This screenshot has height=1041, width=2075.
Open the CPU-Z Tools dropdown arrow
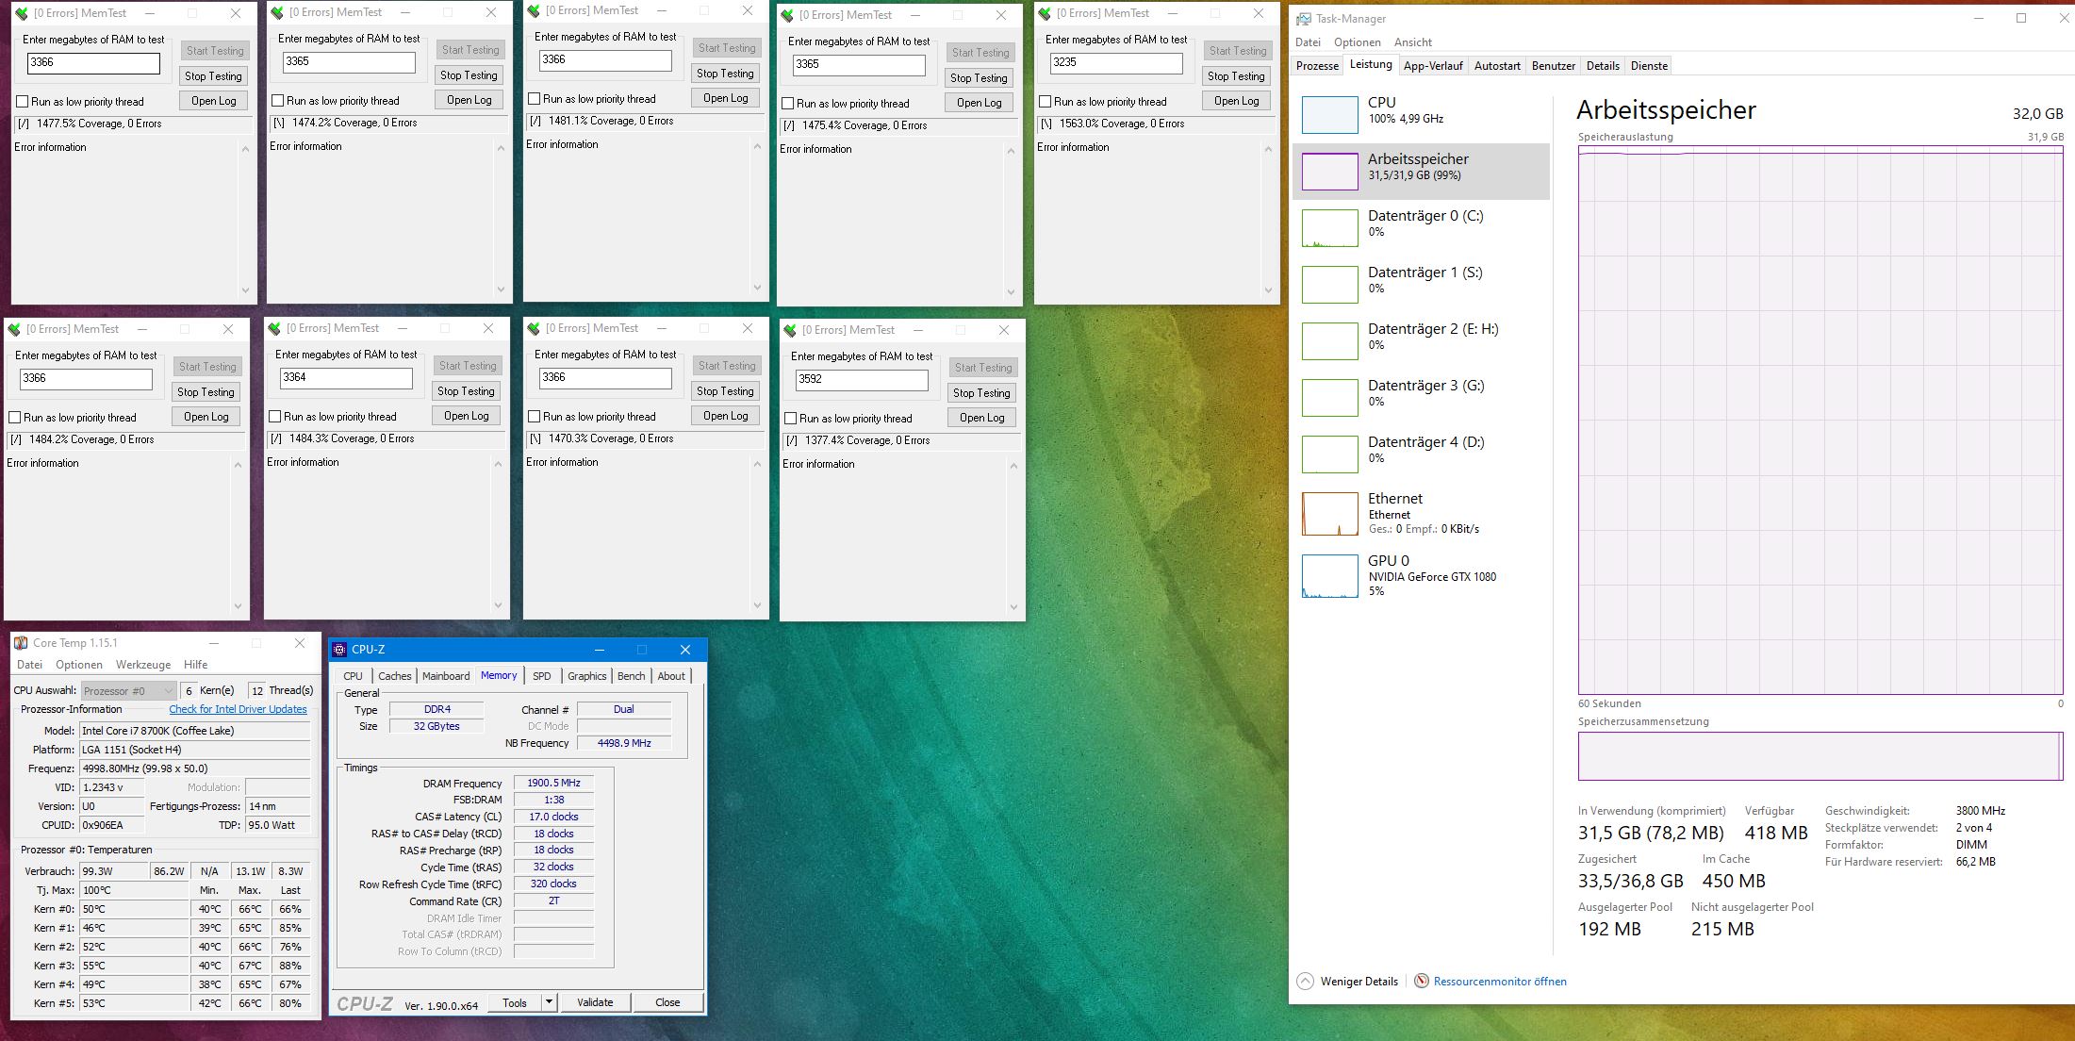(549, 1002)
